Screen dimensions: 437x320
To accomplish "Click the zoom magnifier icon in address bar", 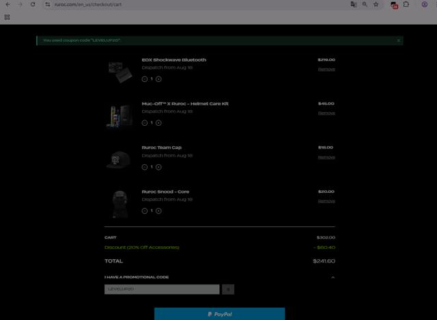I will tap(365, 5).
